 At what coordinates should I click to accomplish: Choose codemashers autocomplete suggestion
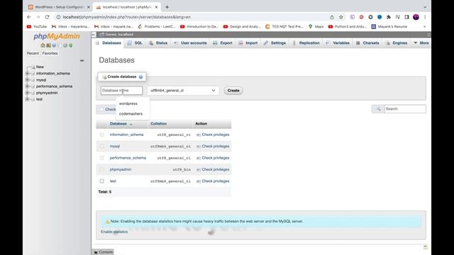(x=133, y=114)
